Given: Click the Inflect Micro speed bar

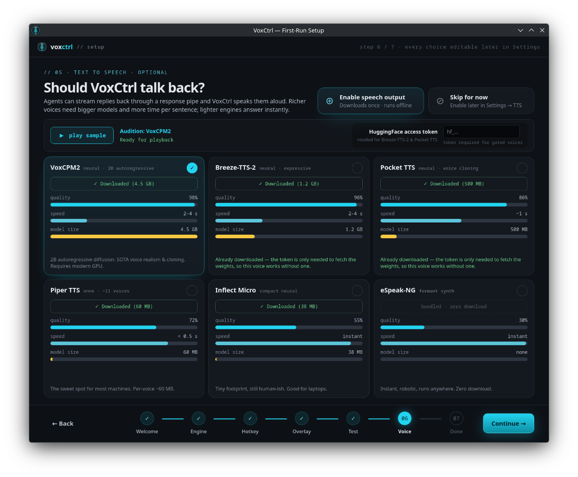Looking at the screenshot, I should pyautogui.click(x=289, y=343).
